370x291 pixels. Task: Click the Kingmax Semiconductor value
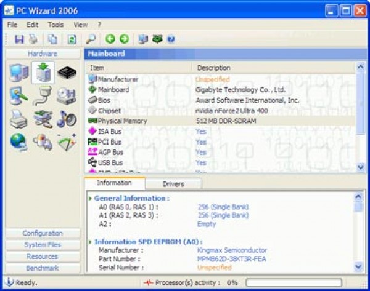232,250
